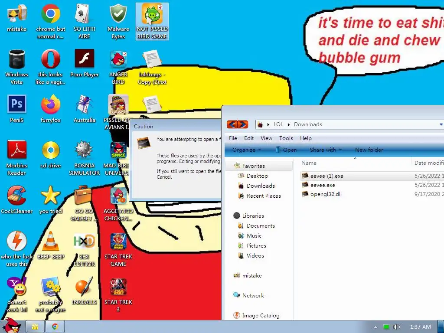The width and height of the screenshot is (444, 333).
Task: Show hidden tray icons arrow
Action: (375, 327)
